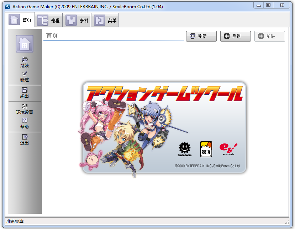Click the app icon in title bar
The width and height of the screenshot is (295, 229).
(7, 6)
